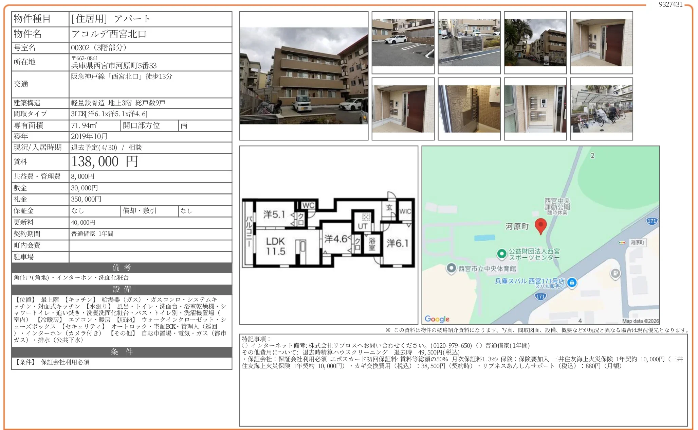Select the 138,000円 rent amount field

(x=104, y=162)
